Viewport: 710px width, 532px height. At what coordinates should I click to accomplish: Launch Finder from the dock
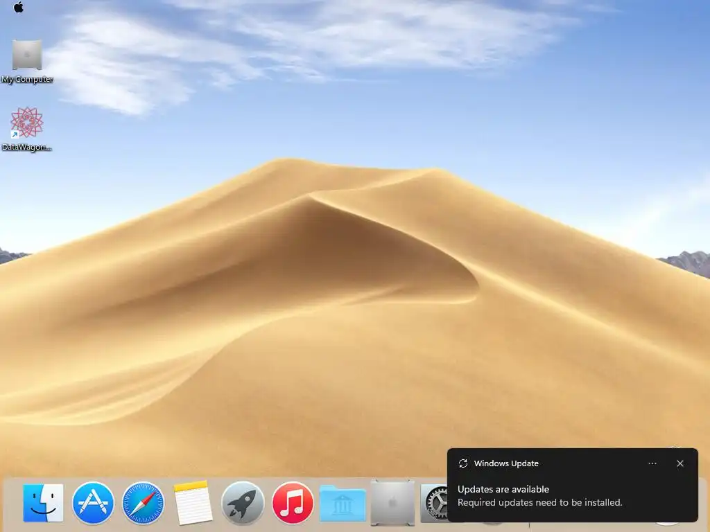point(43,503)
